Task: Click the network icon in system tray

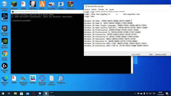Action: click(147, 94)
